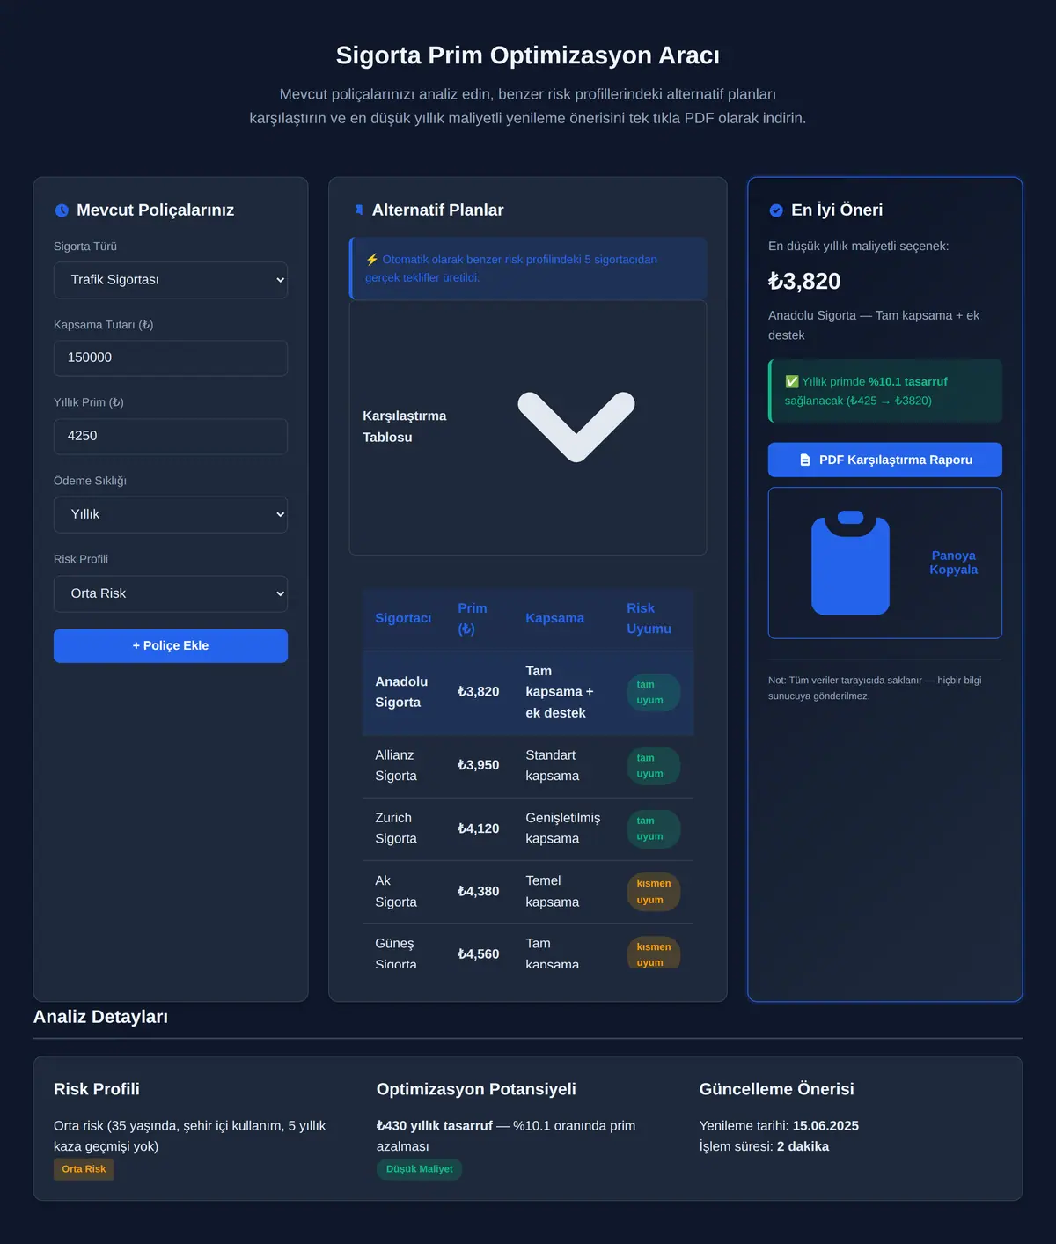The width and height of the screenshot is (1056, 1244).
Task: Select the Zurich Sigorta row
Action: pyautogui.click(x=528, y=828)
